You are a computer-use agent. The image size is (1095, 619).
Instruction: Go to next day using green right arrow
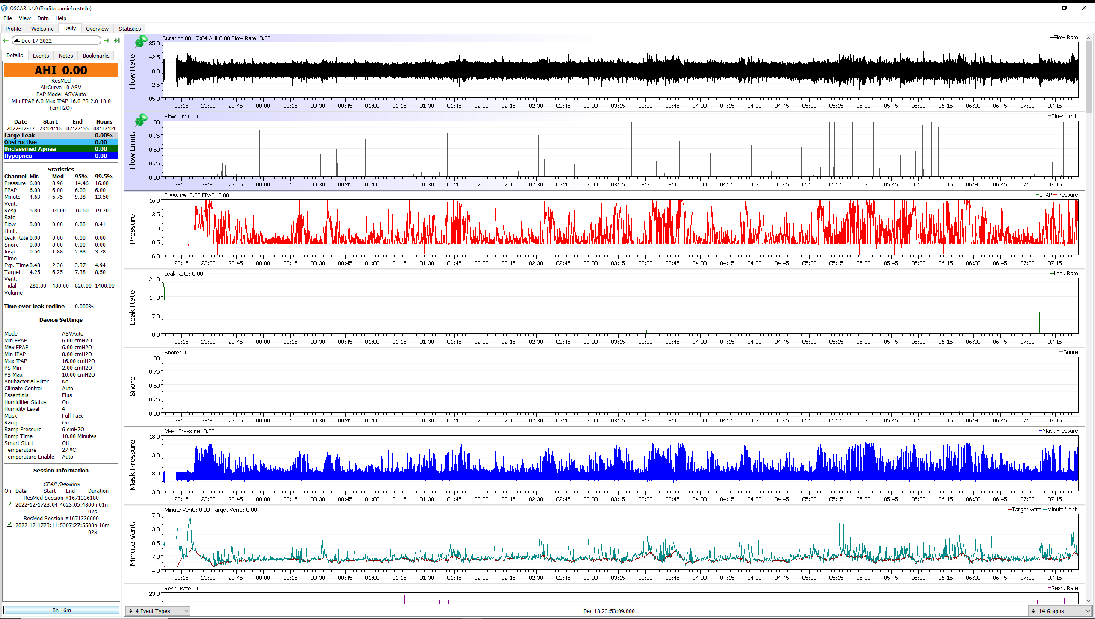(x=107, y=41)
